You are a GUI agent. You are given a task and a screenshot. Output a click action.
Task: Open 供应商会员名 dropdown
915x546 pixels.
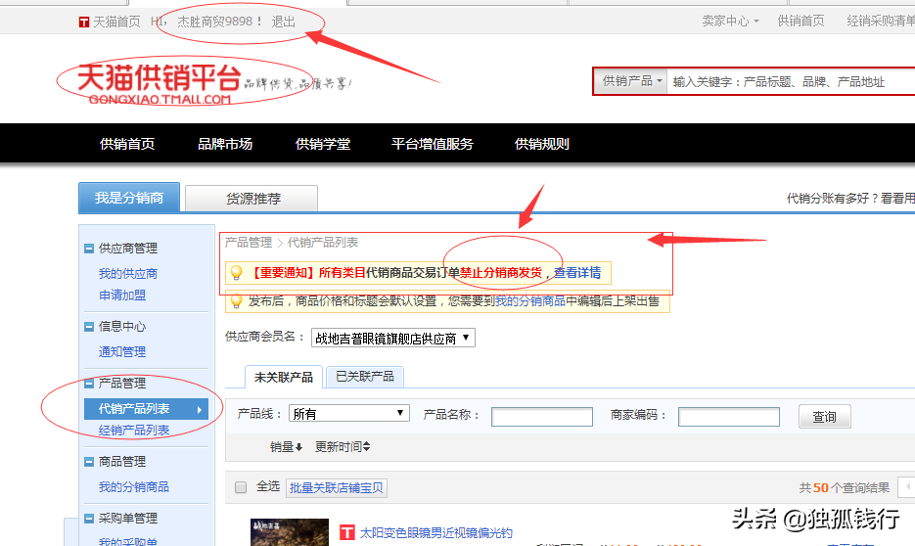coord(393,339)
